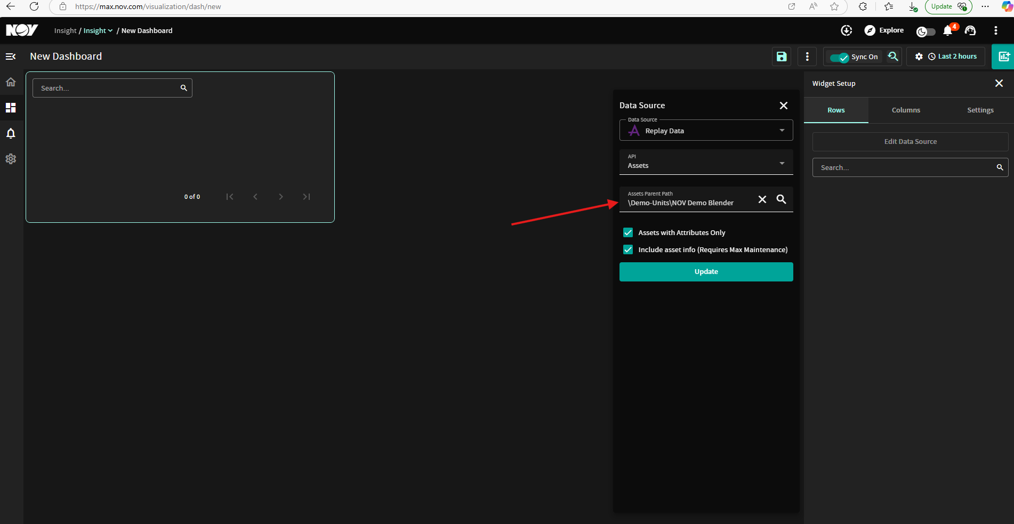Collapse the left sidebar menu icon
The height and width of the screenshot is (524, 1014).
coord(11,57)
